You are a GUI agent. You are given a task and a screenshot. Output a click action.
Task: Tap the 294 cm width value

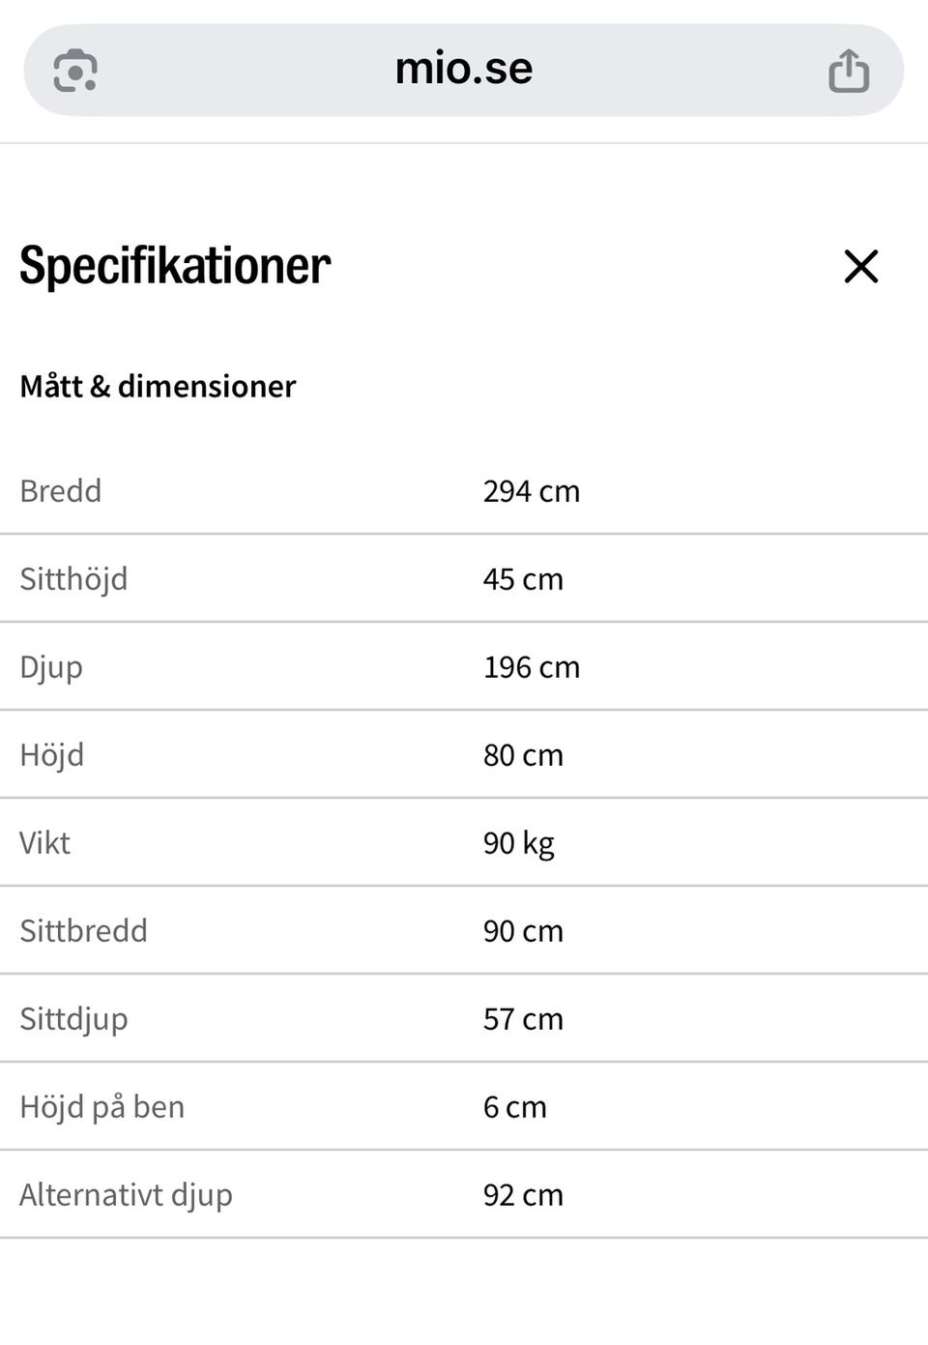[x=532, y=491]
